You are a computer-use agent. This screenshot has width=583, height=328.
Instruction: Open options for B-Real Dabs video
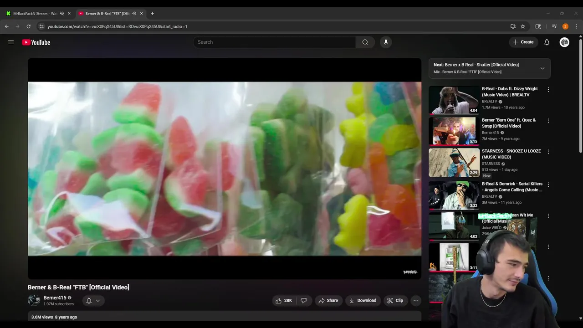[548, 90]
